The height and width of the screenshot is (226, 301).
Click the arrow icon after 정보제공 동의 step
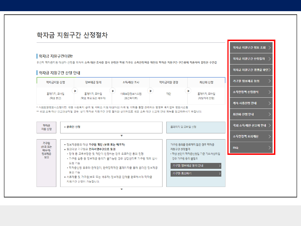(113, 91)
